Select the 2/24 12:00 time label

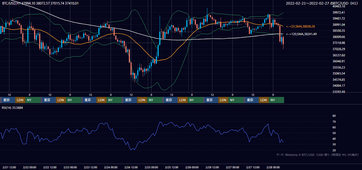(x=131, y=167)
